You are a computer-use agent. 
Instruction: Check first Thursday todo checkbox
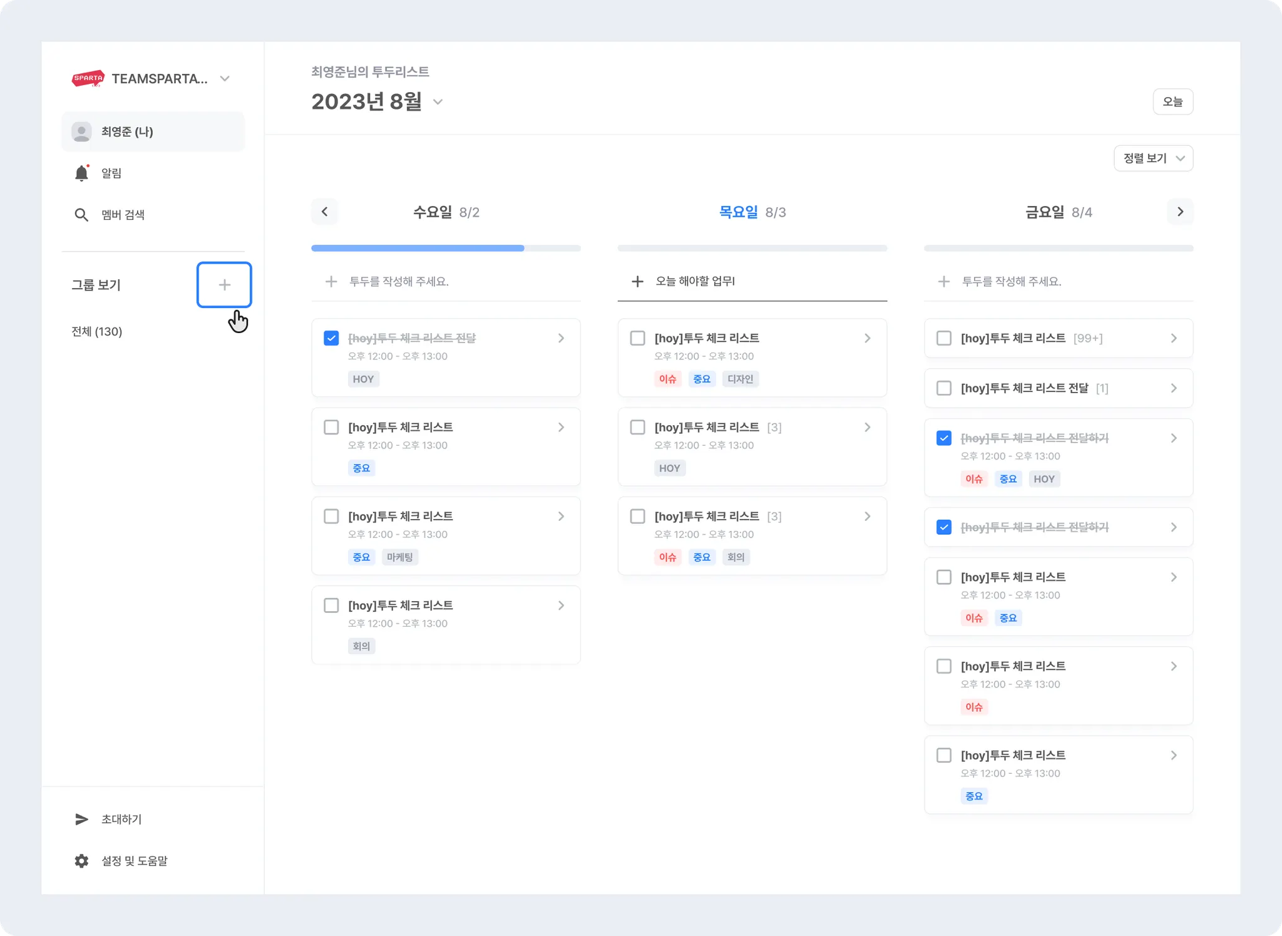pyautogui.click(x=637, y=338)
